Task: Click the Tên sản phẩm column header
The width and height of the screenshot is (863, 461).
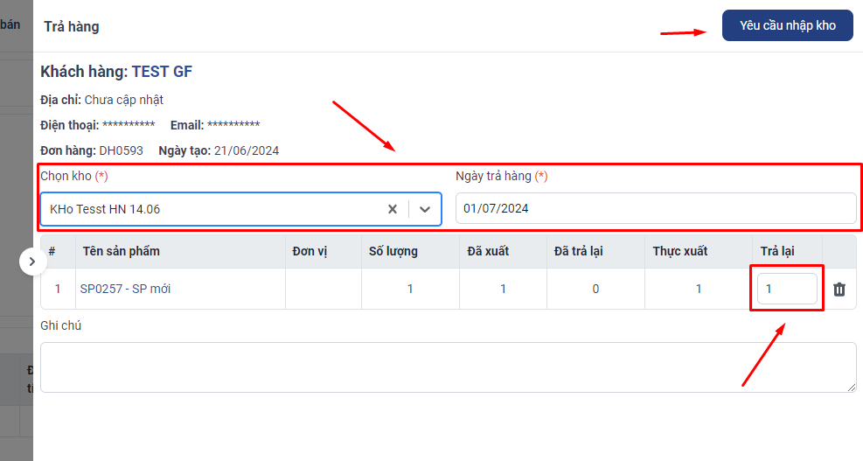Action: (122, 251)
